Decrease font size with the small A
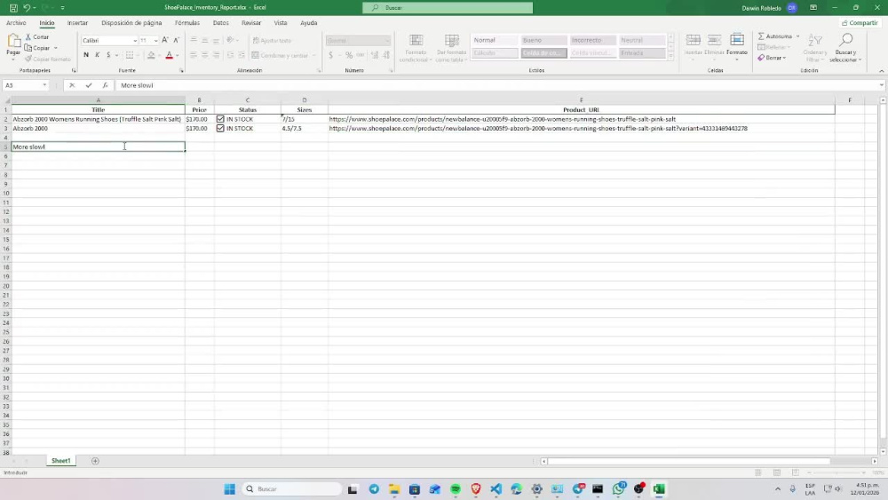888x500 pixels. (x=176, y=40)
